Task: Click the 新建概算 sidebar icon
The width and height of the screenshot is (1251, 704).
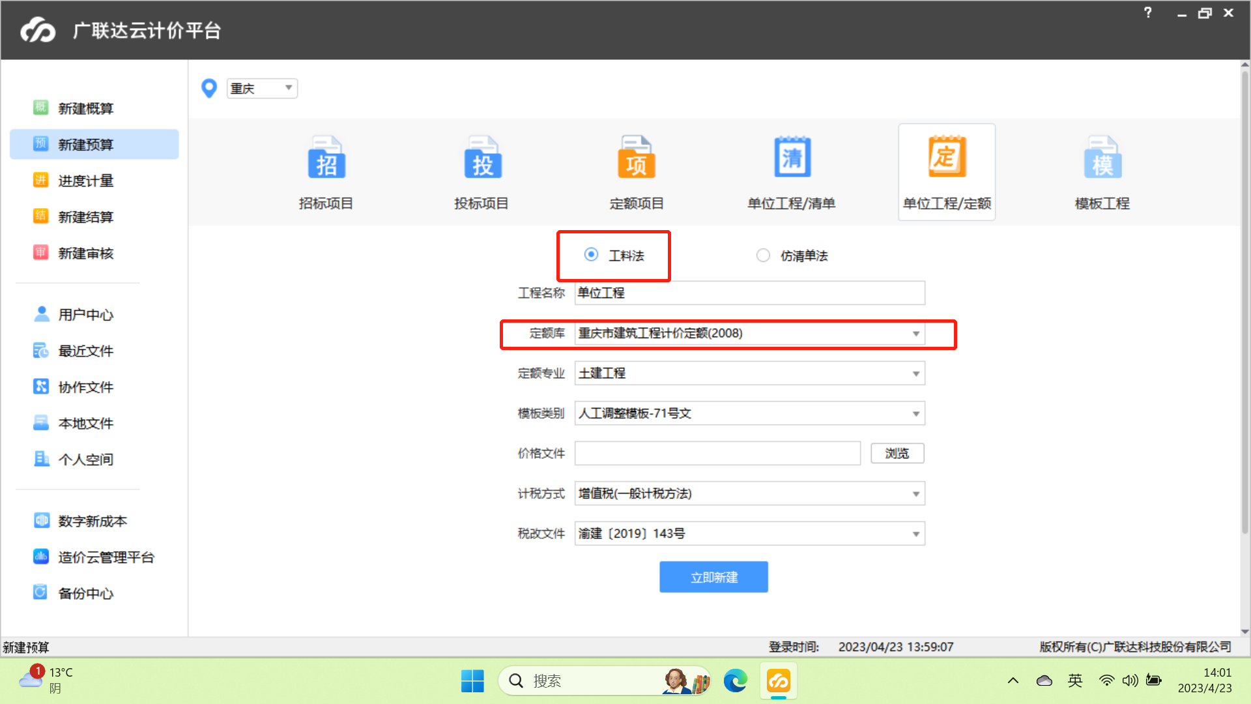Action: 41,108
